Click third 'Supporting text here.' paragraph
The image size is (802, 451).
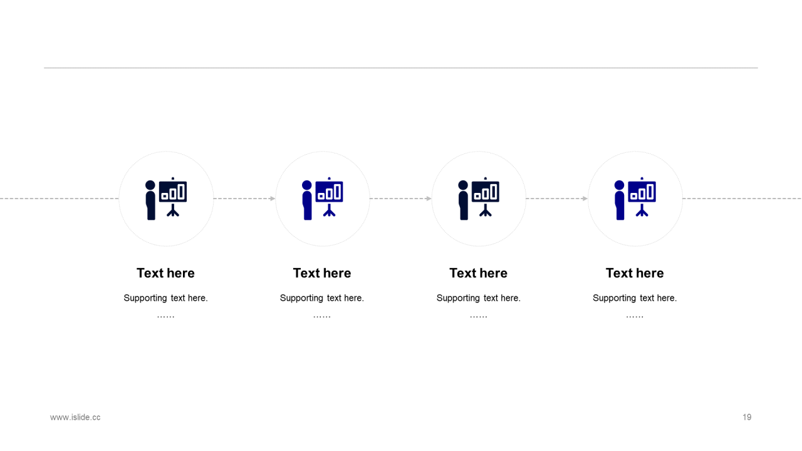pyautogui.click(x=478, y=298)
